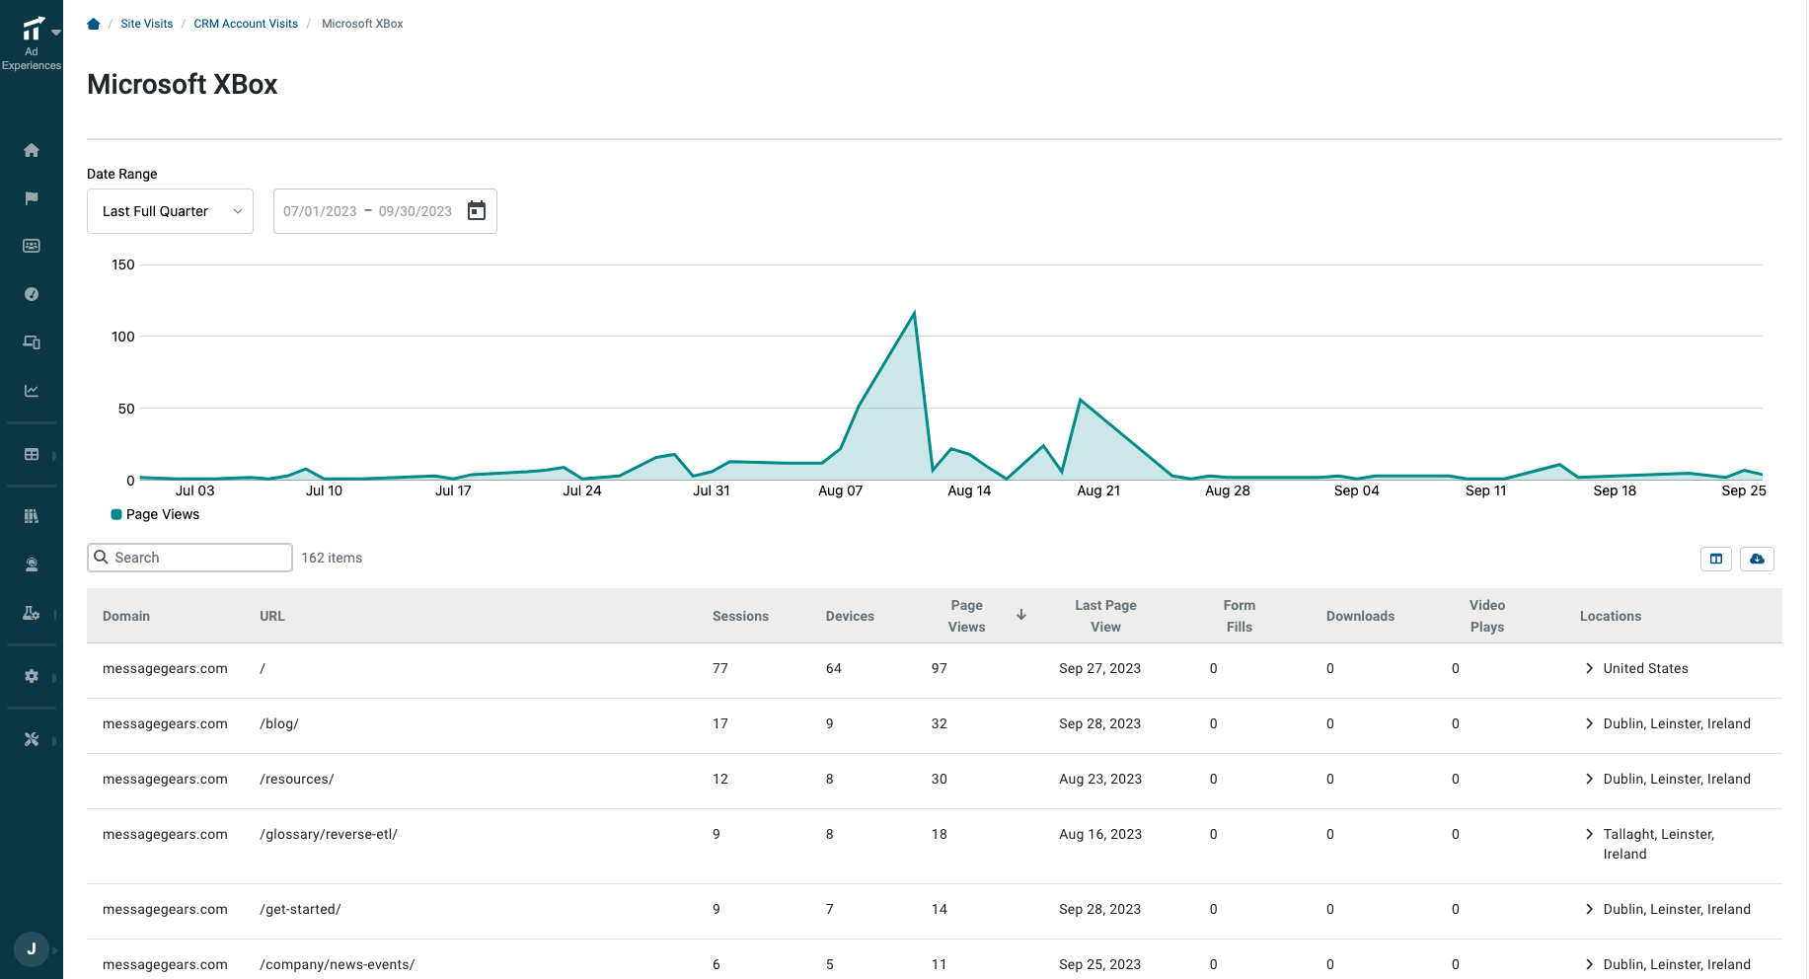Viewport: 1809px width, 979px height.
Task: Click the column chooser button
Action: (x=1716, y=559)
